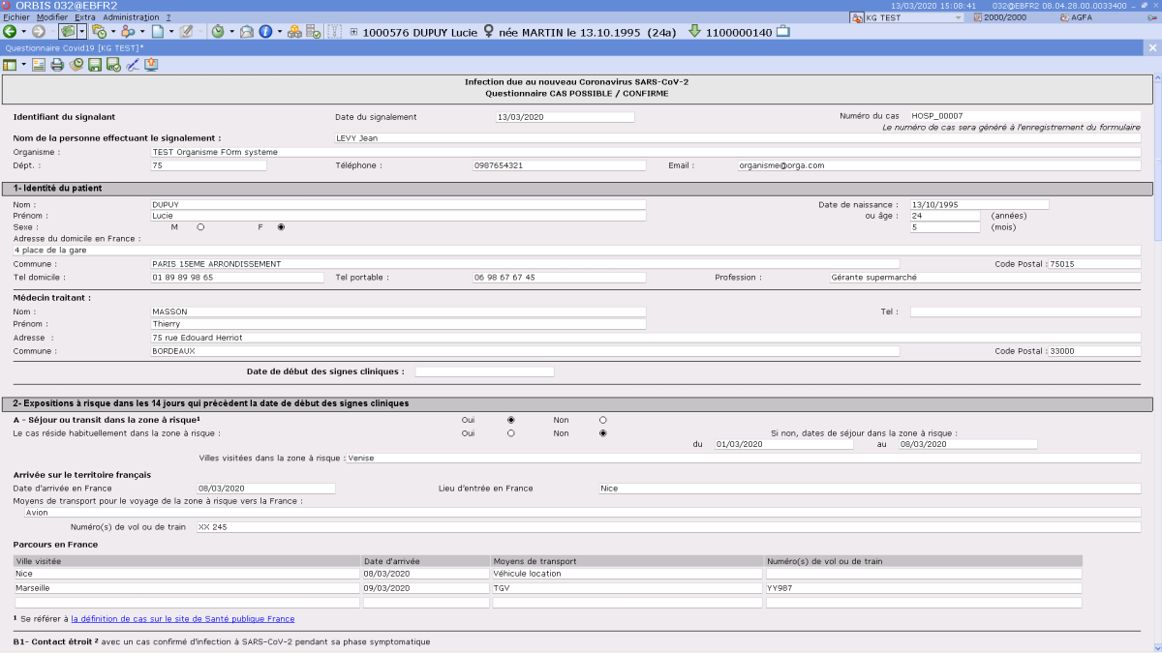Click the green back navigation arrow
This screenshot has height=653, width=1162.
(9, 31)
